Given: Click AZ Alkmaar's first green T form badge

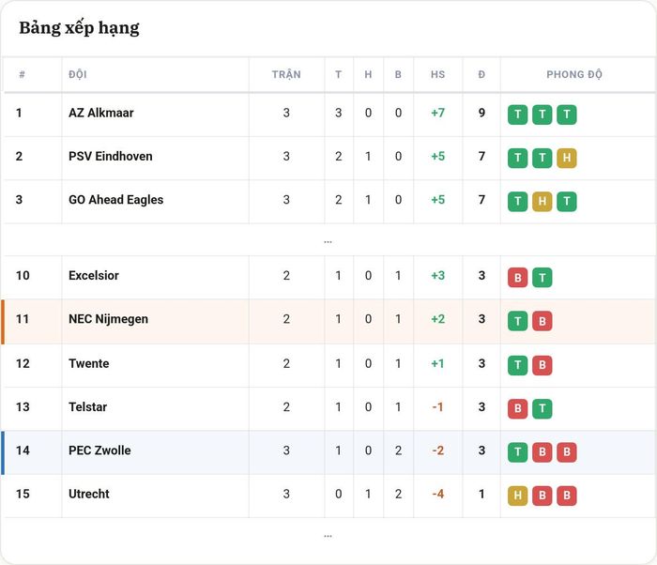Looking at the screenshot, I should [517, 115].
